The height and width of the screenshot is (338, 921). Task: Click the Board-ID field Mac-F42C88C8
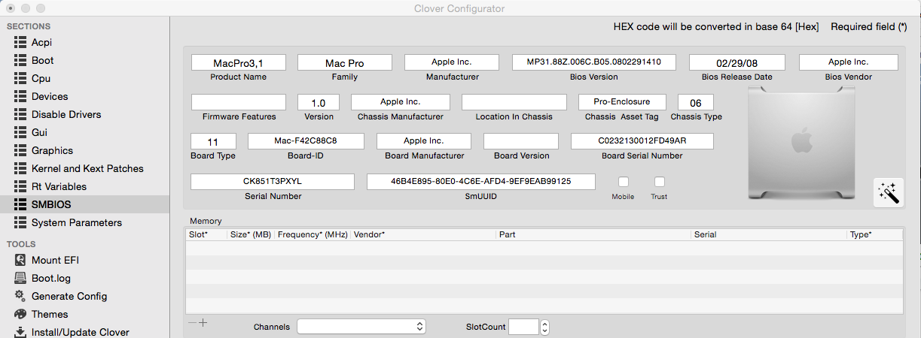[x=306, y=141]
